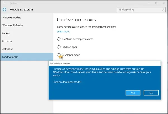The height and width of the screenshot is (114, 168).
Task: Click the back arrow in Settings
Action: [4, 3]
